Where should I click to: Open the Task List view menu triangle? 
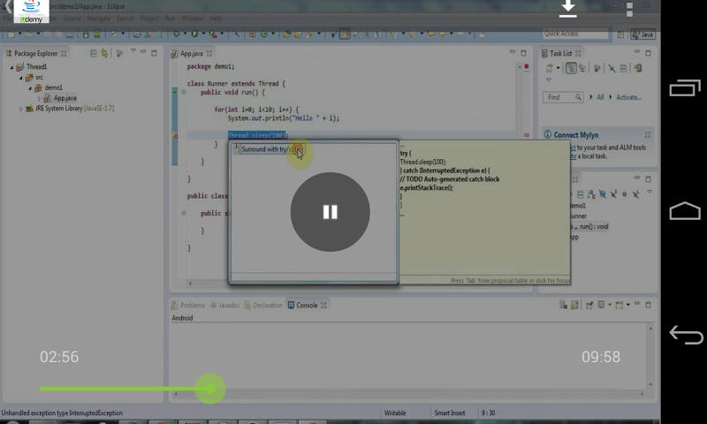point(549,79)
